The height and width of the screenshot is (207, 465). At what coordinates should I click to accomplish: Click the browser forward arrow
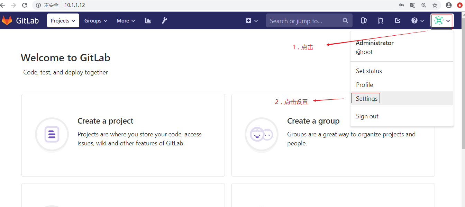(13, 5)
